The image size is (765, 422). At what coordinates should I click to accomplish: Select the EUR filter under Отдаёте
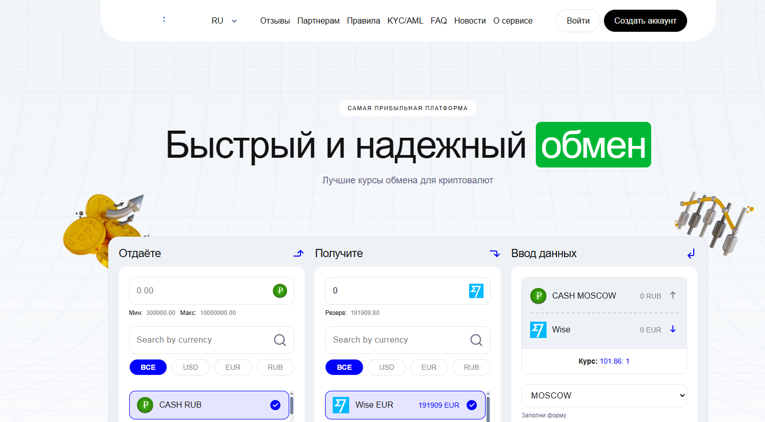click(x=233, y=367)
